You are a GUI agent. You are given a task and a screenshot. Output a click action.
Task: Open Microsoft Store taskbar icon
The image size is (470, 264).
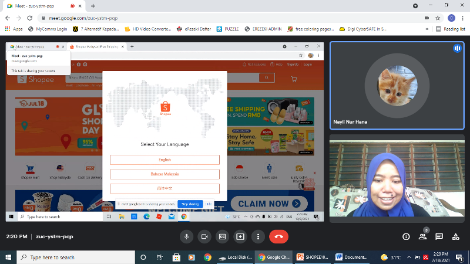tap(176, 257)
